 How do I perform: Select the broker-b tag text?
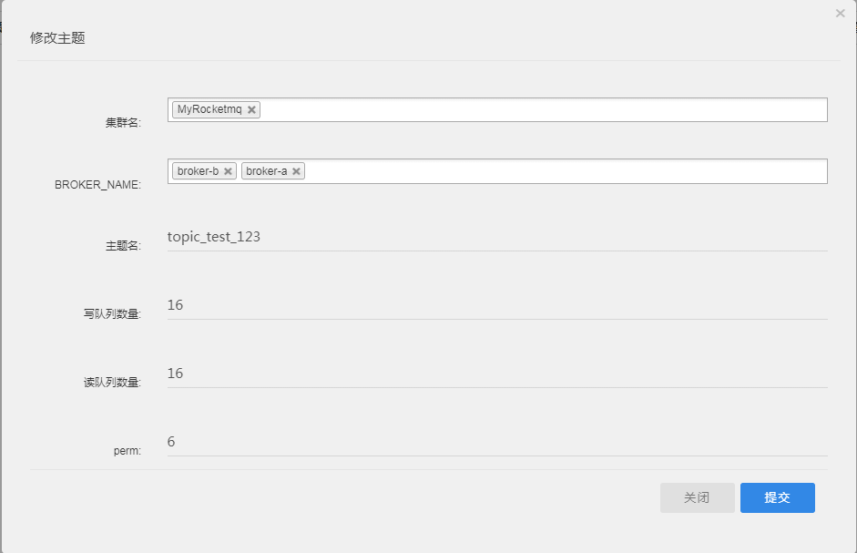pyautogui.click(x=198, y=171)
